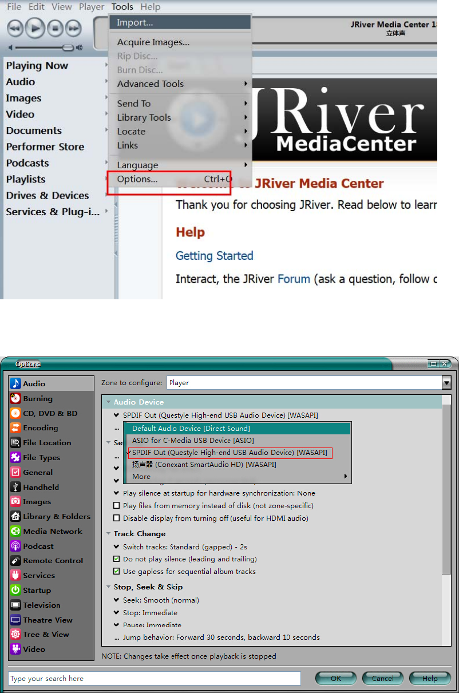
Task: Click the previous track button
Action: point(15,27)
